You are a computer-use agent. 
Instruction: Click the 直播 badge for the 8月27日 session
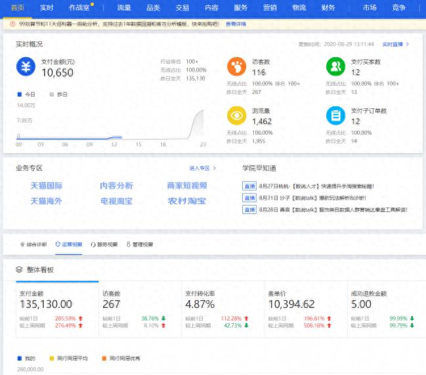[249, 186]
